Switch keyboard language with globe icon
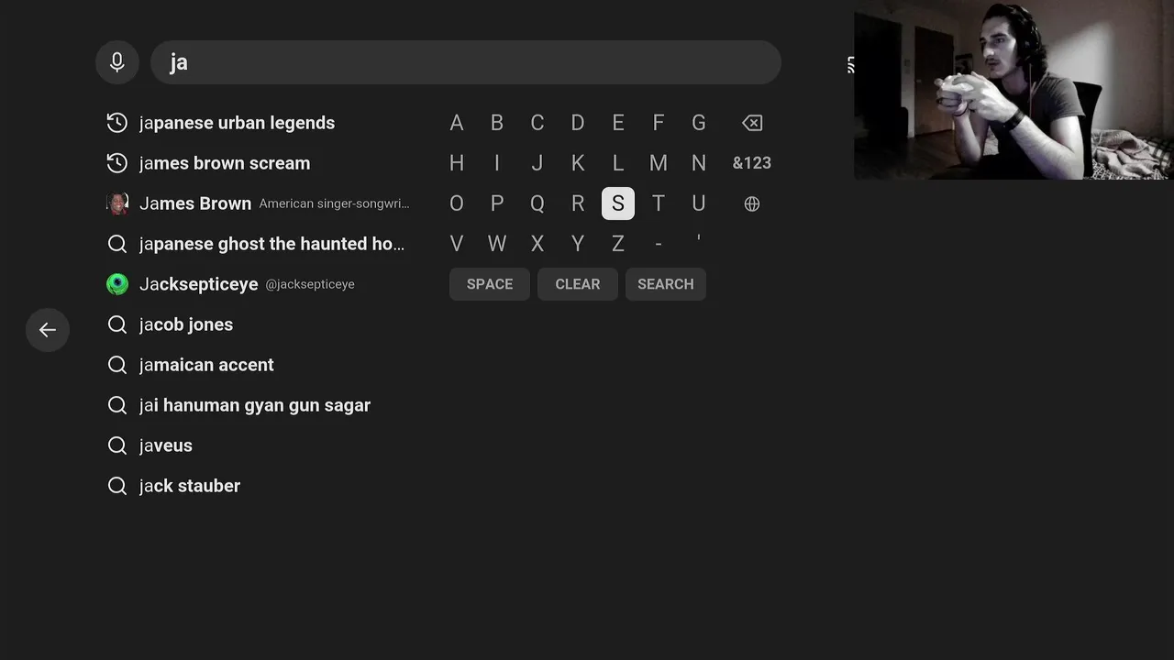The width and height of the screenshot is (1174, 660). [x=752, y=203]
